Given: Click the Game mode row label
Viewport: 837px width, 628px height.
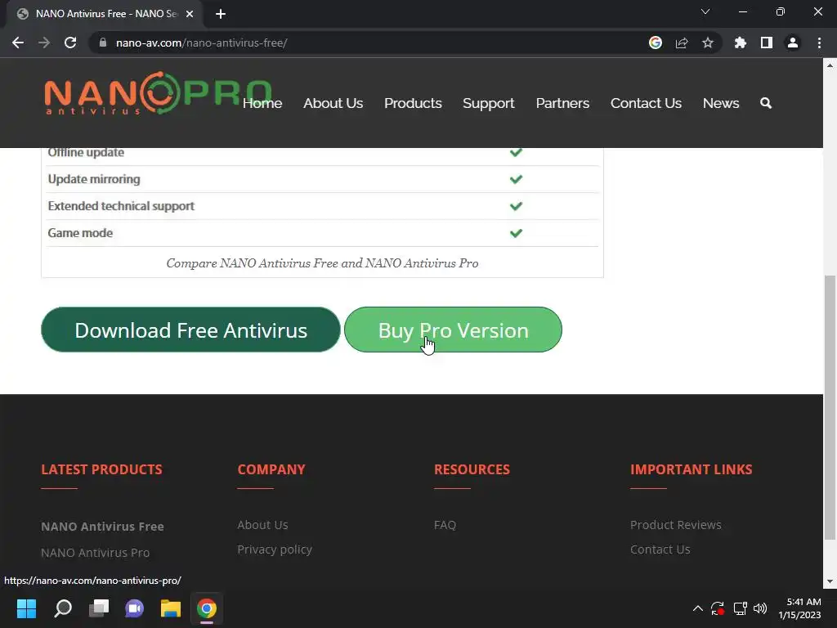Looking at the screenshot, I should (x=80, y=233).
